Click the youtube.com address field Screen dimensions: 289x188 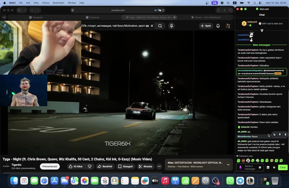[118, 10]
